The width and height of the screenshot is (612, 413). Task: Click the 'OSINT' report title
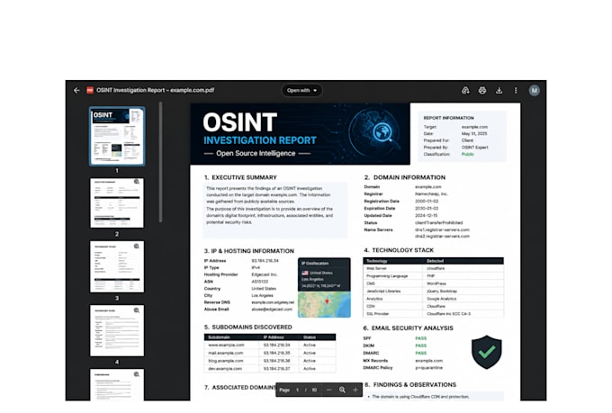coord(240,122)
